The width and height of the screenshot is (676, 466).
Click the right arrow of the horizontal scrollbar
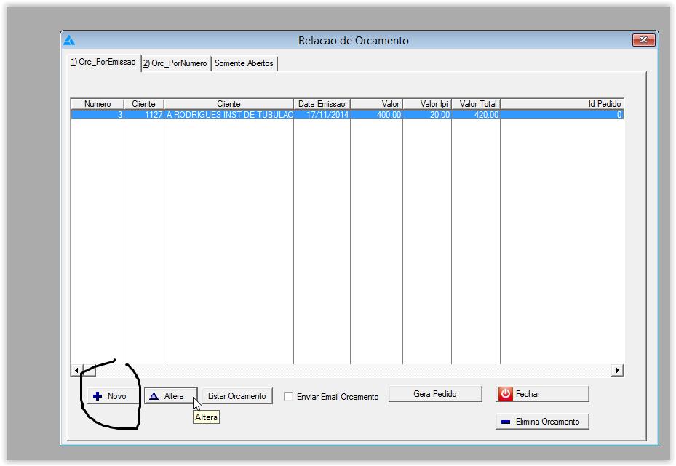(617, 370)
